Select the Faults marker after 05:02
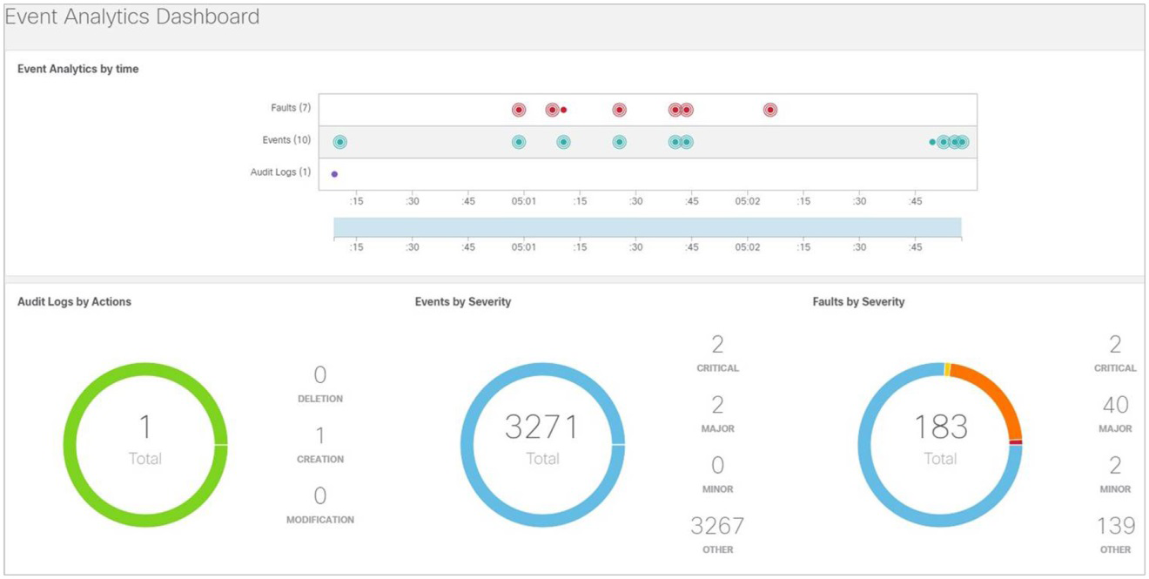1149x579 pixels. (x=770, y=110)
